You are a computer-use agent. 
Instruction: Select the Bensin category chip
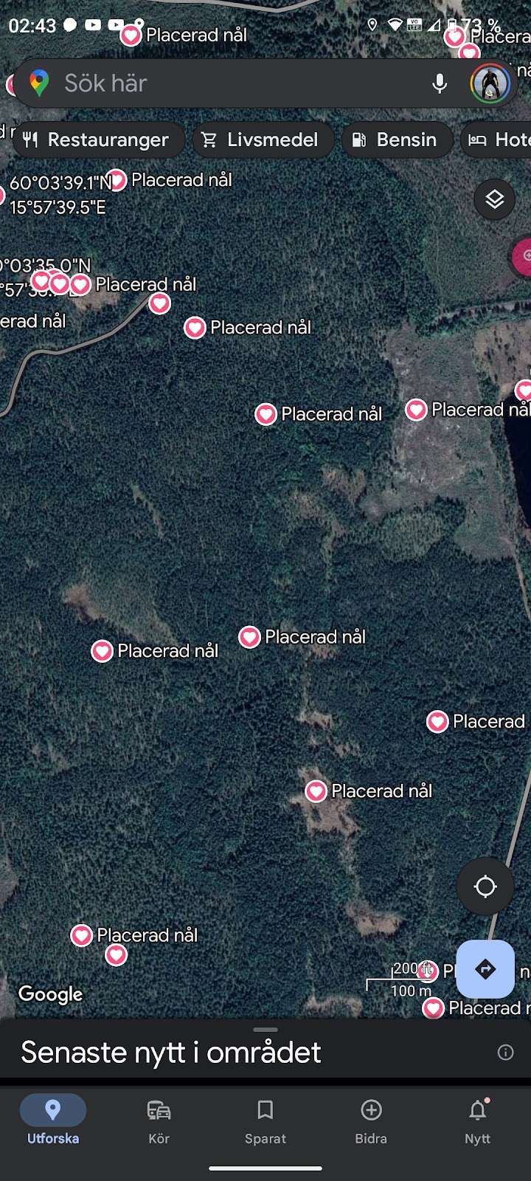pyautogui.click(x=397, y=140)
